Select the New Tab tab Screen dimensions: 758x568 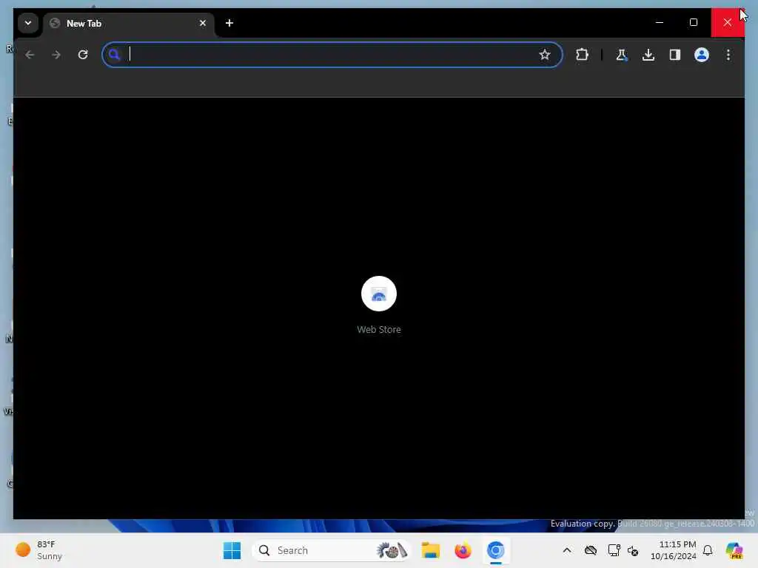(x=129, y=23)
